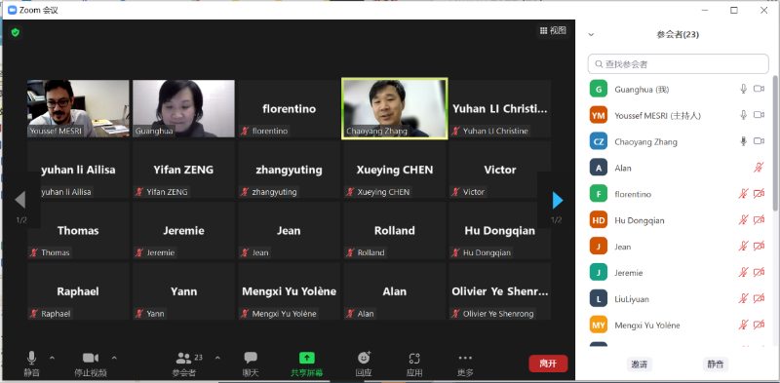Click YM avatar for Youssef MESRI

click(x=599, y=115)
